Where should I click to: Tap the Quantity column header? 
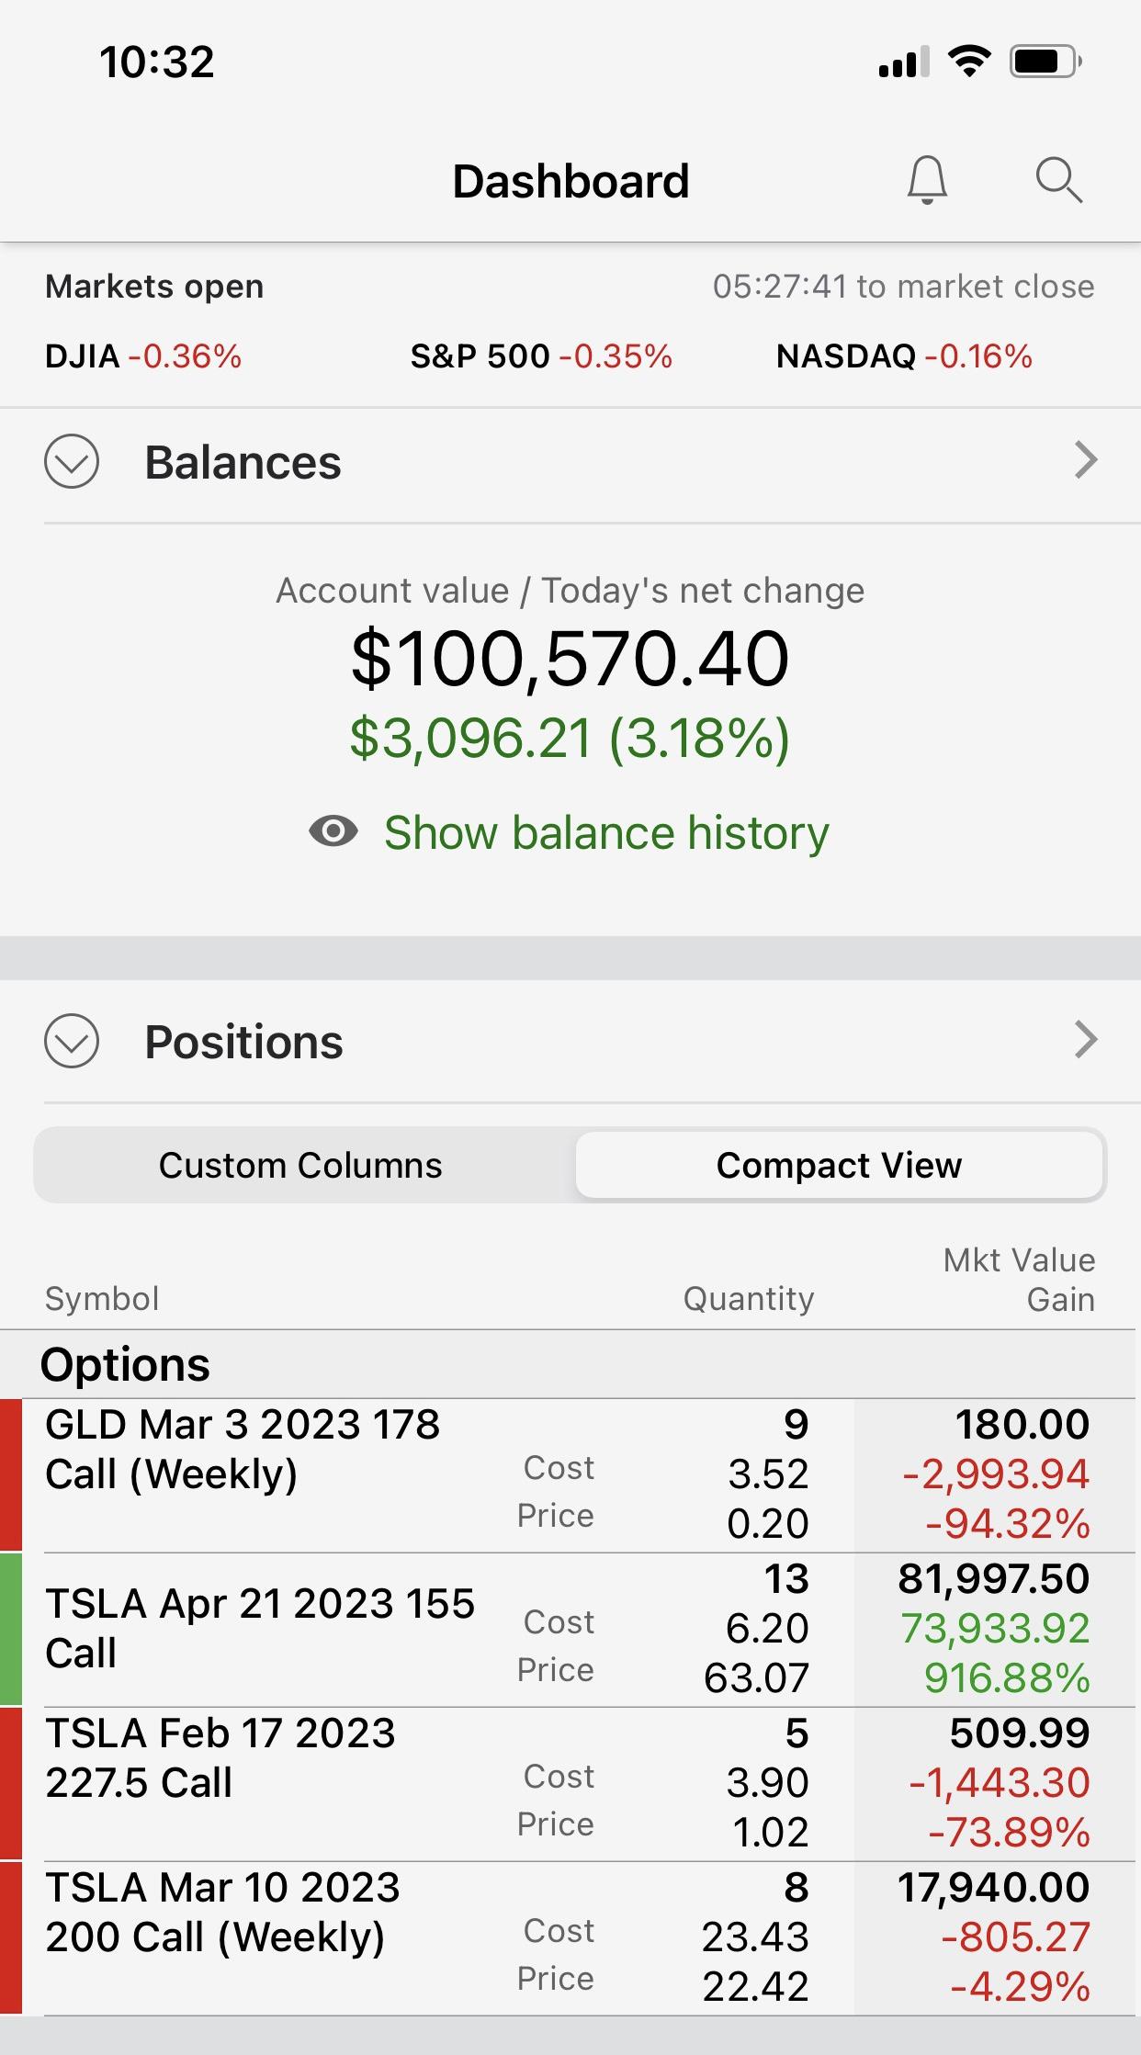click(x=748, y=1299)
